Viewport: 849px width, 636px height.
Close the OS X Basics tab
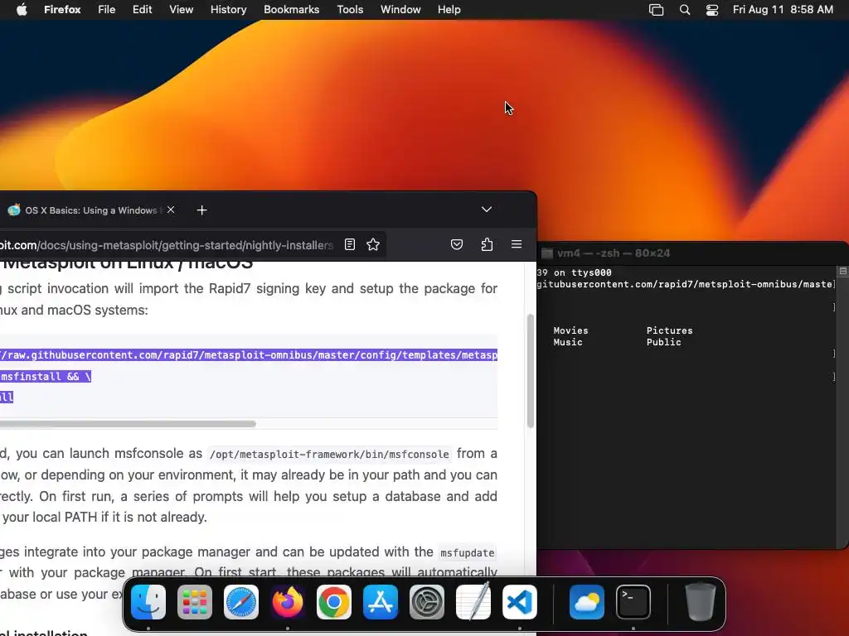[x=171, y=210]
